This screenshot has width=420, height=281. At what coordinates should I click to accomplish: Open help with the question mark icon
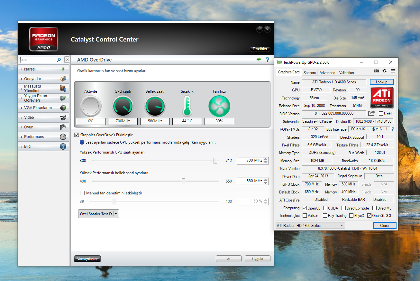point(267,60)
